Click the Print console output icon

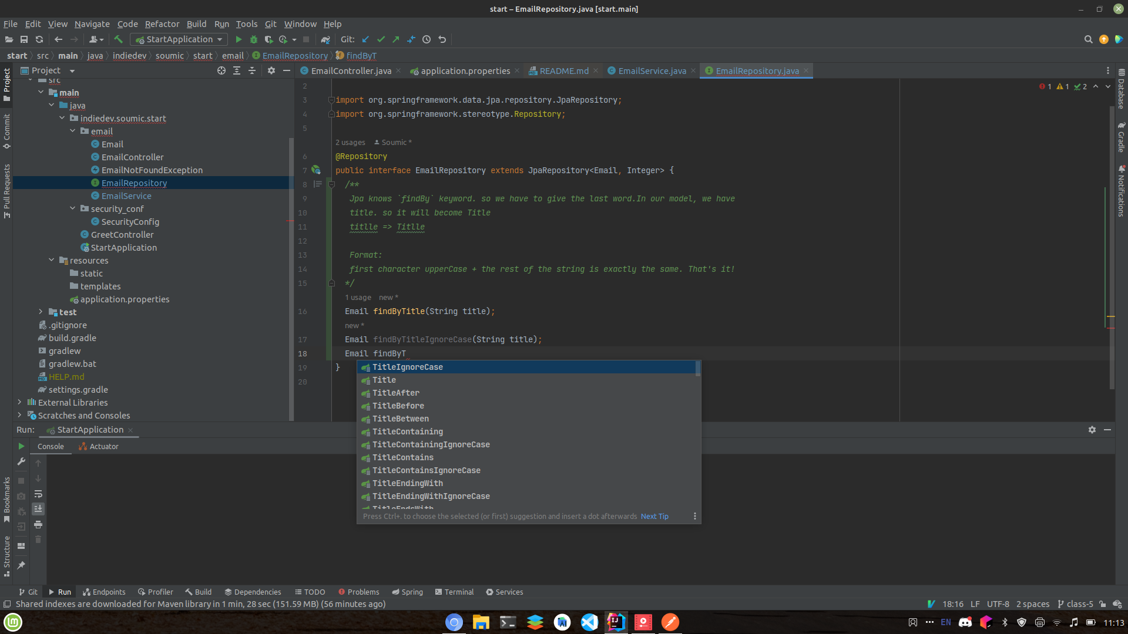coord(38,524)
